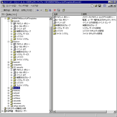Open the ウィンドウ menu
Viewport: 117px width, 117px height.
tap(23, 6)
